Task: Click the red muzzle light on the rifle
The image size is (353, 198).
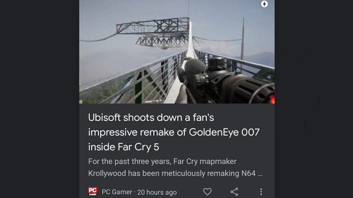Action: [x=272, y=99]
